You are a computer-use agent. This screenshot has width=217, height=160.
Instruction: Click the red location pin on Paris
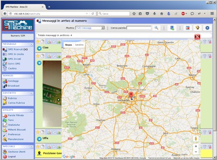click(x=131, y=95)
